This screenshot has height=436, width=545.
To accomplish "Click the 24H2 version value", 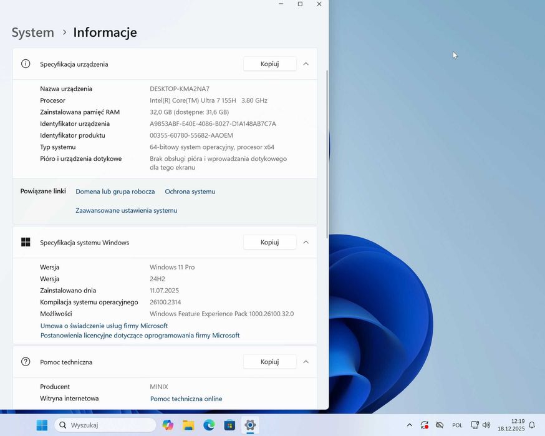I will click(158, 279).
